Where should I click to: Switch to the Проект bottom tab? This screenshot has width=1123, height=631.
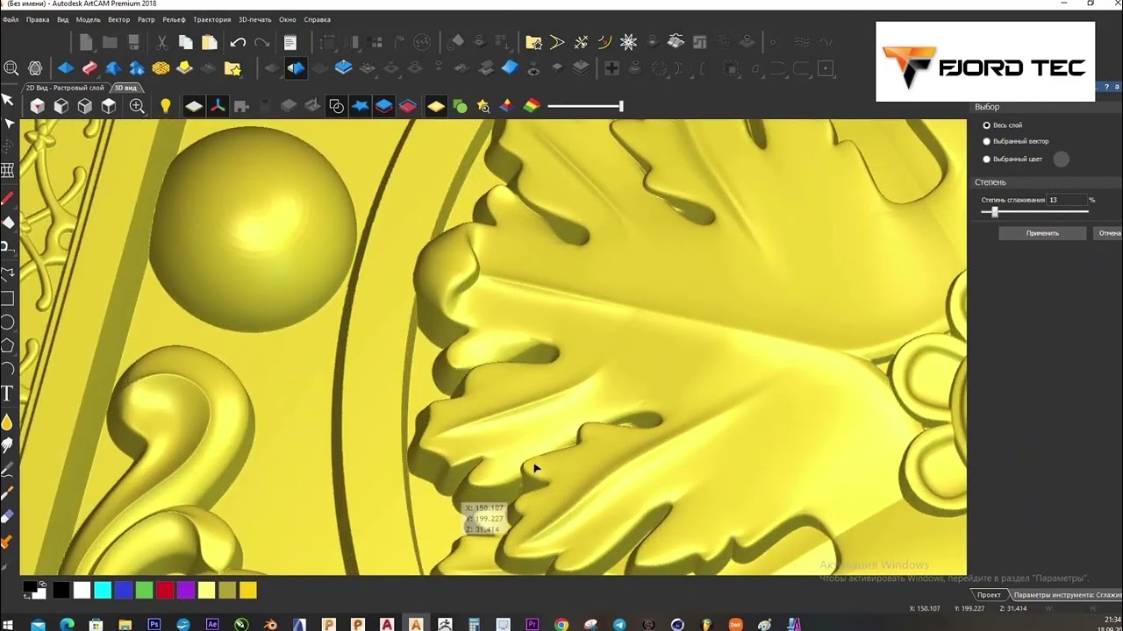pyautogui.click(x=989, y=595)
